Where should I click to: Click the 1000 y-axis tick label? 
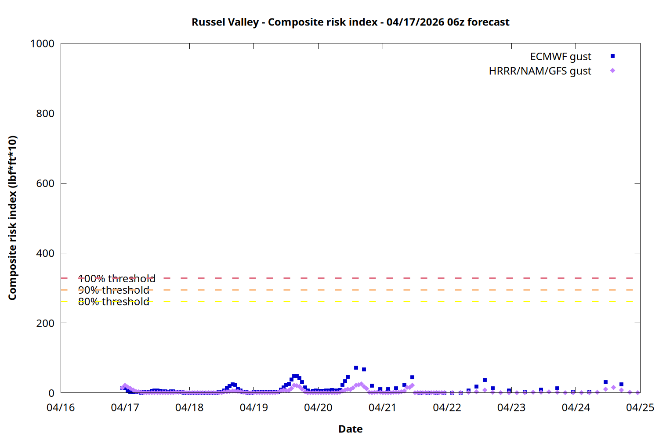point(42,43)
